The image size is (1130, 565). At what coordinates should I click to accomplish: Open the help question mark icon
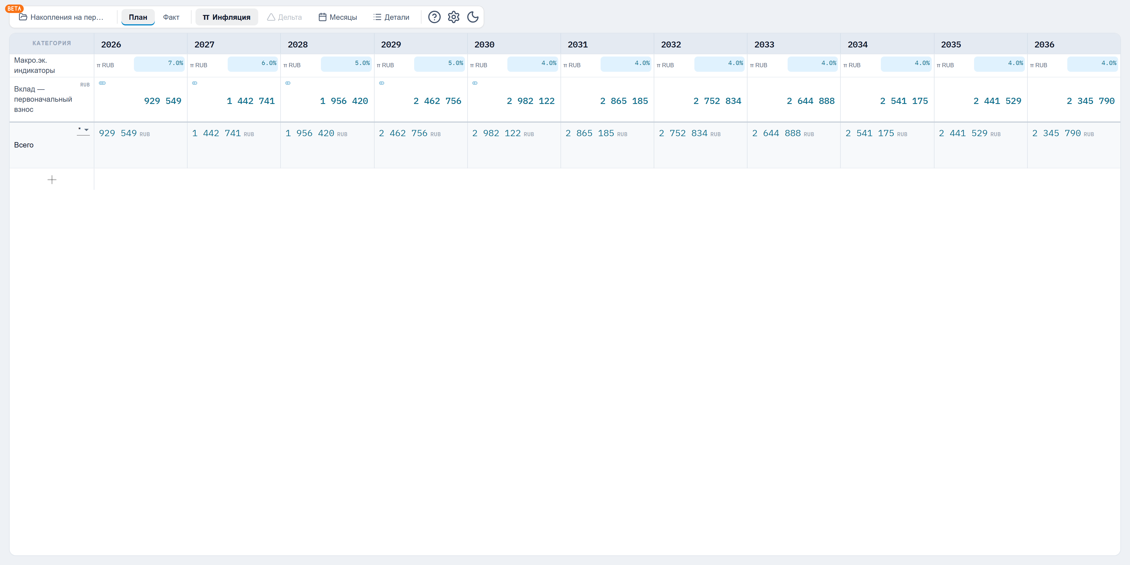pyautogui.click(x=434, y=17)
